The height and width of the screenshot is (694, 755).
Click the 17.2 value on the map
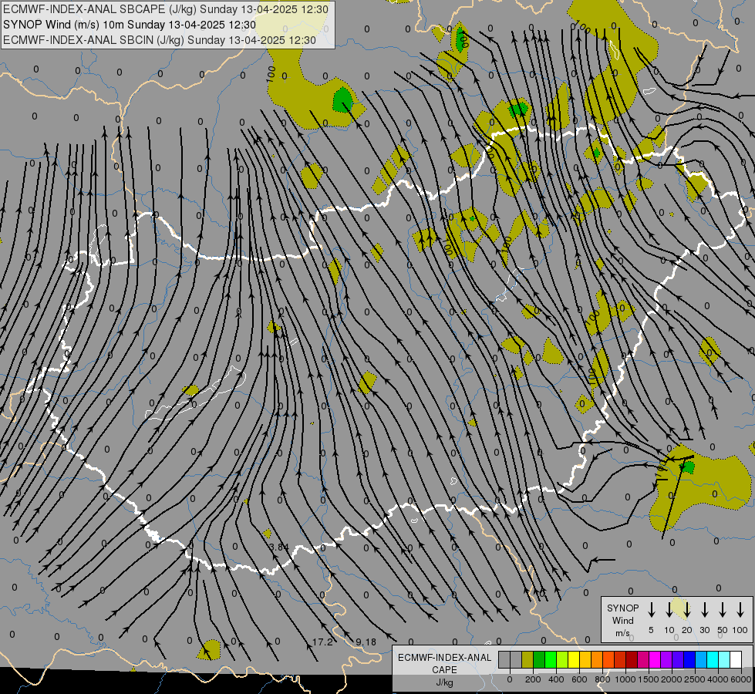322,642
